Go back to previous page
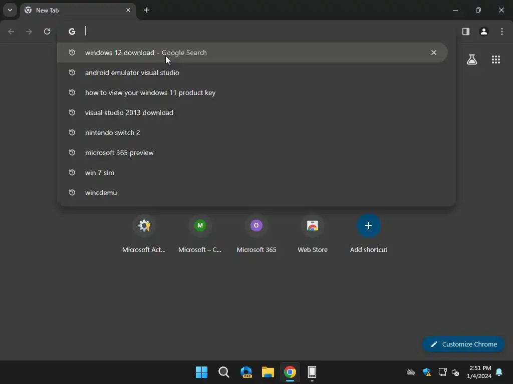The width and height of the screenshot is (513, 384). click(x=11, y=31)
